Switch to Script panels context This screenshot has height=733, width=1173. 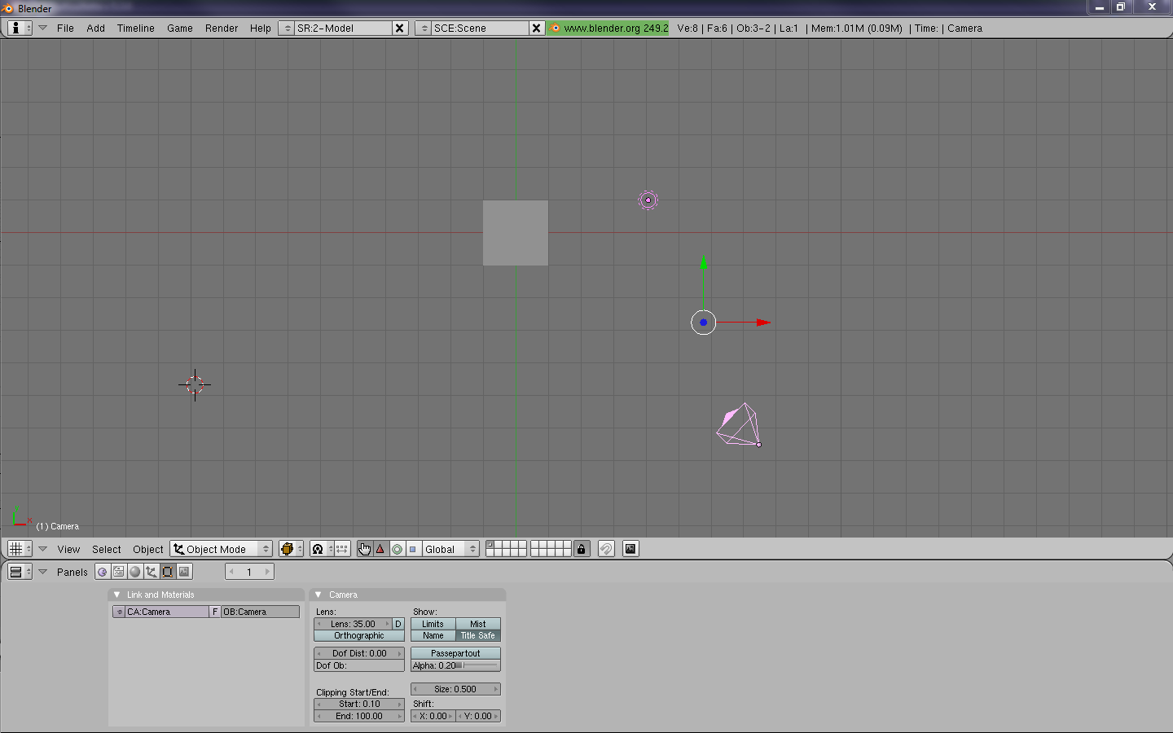tap(119, 572)
